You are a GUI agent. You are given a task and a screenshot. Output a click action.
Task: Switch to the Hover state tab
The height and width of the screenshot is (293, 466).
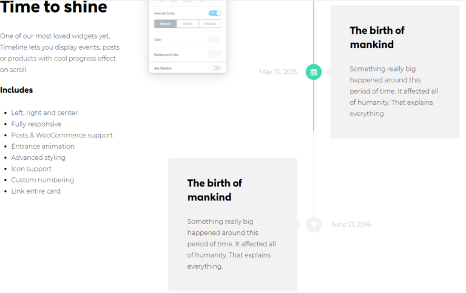click(187, 24)
